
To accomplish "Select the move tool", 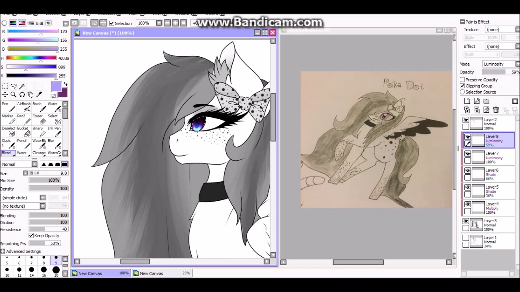I will (5, 94).
